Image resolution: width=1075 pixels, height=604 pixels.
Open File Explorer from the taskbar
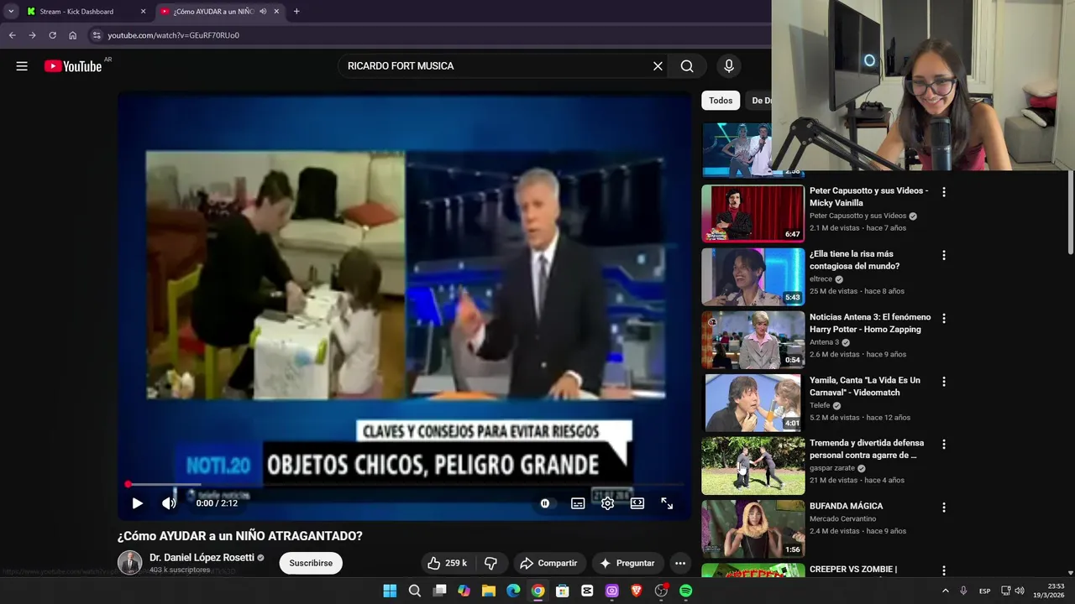(x=488, y=591)
